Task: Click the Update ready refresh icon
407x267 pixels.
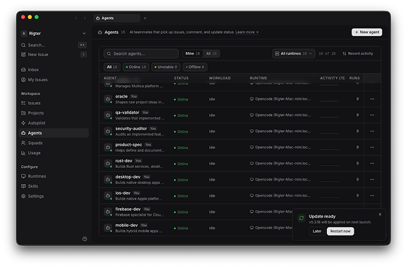Action: click(301, 218)
